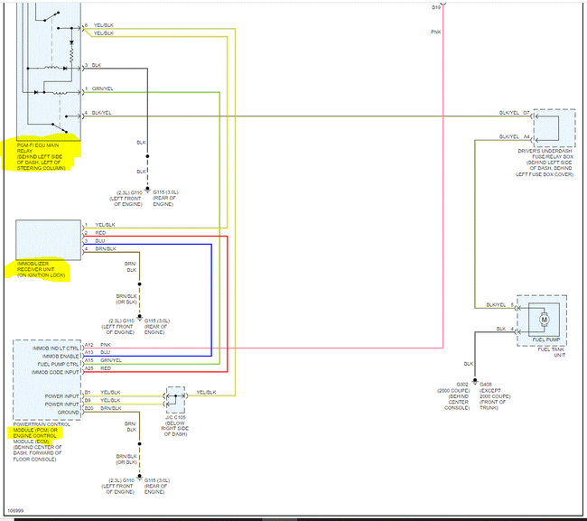Click the fuel pump motor M symbol
The image size is (587, 521).
click(544, 320)
